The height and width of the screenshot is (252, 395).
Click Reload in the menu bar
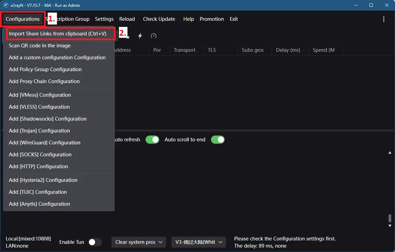127,19
